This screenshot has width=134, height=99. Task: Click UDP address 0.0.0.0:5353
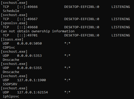29,56
